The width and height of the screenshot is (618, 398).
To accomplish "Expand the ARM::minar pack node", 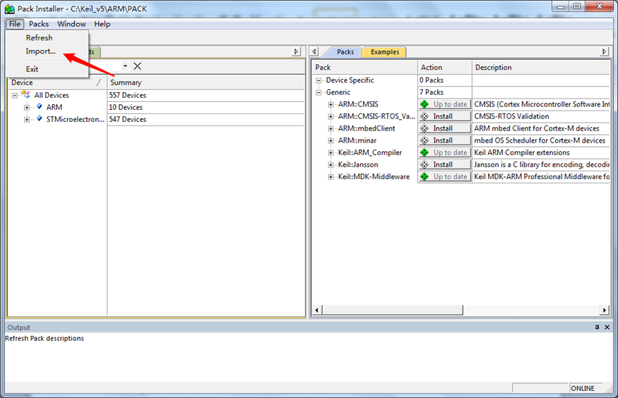I will pyautogui.click(x=331, y=141).
